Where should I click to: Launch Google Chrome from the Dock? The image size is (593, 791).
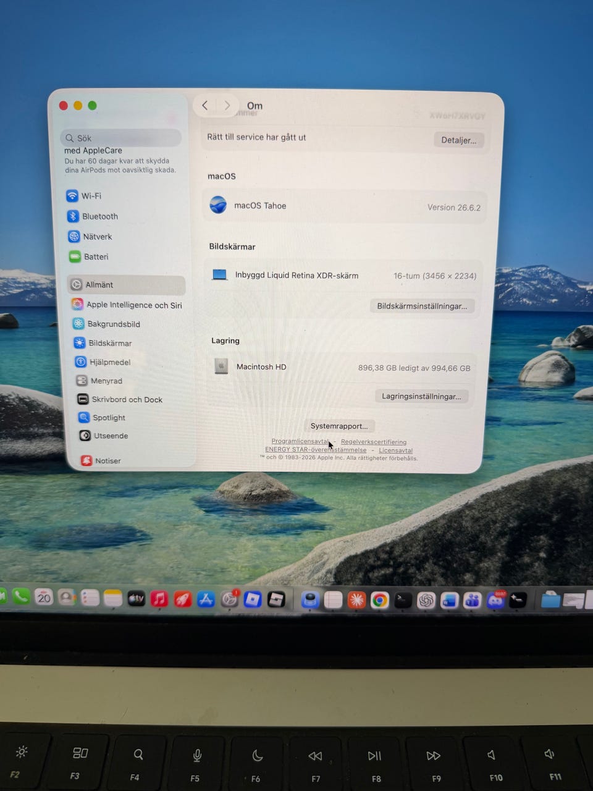pos(379,600)
